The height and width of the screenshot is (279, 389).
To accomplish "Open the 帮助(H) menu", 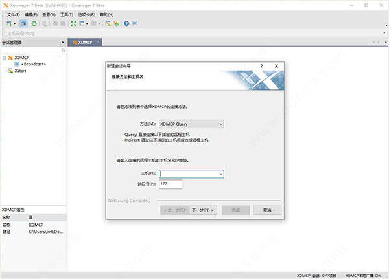I will tap(107, 15).
